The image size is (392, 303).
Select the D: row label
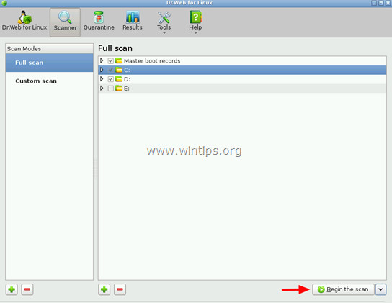127,79
